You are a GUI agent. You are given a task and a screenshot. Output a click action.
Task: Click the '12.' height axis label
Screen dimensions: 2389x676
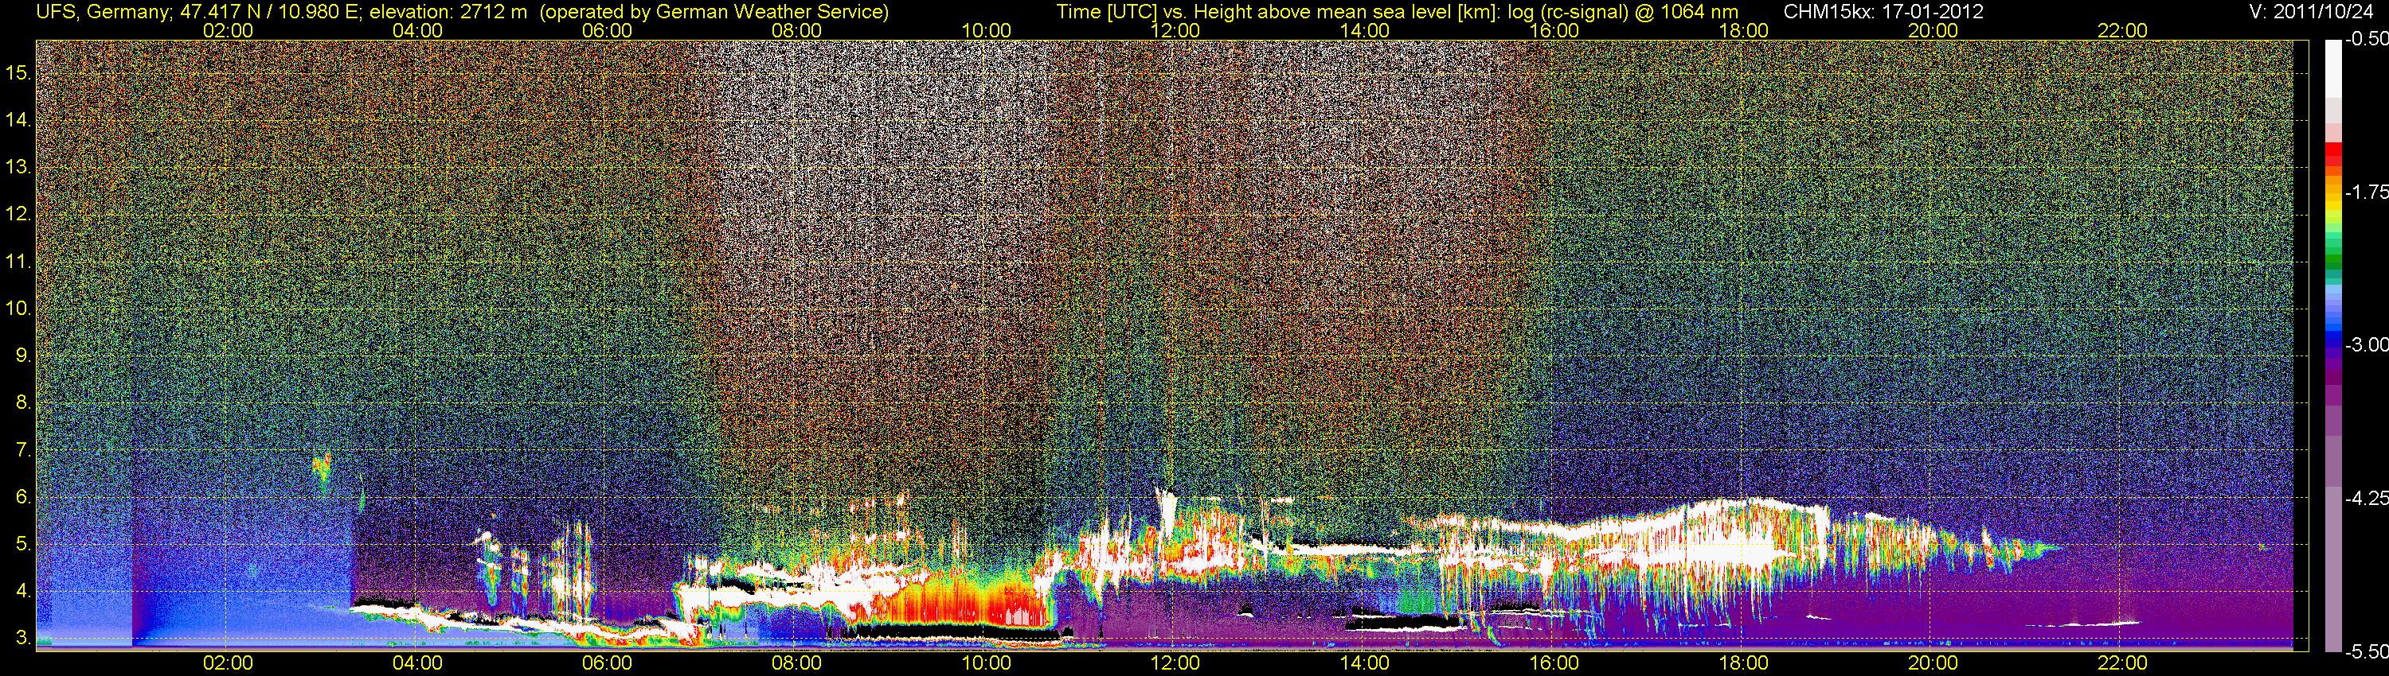(x=18, y=214)
